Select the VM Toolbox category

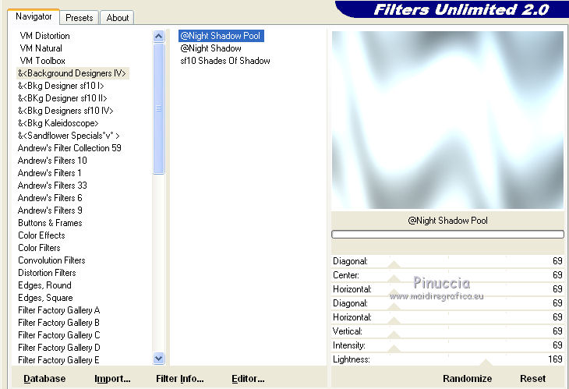coord(42,61)
